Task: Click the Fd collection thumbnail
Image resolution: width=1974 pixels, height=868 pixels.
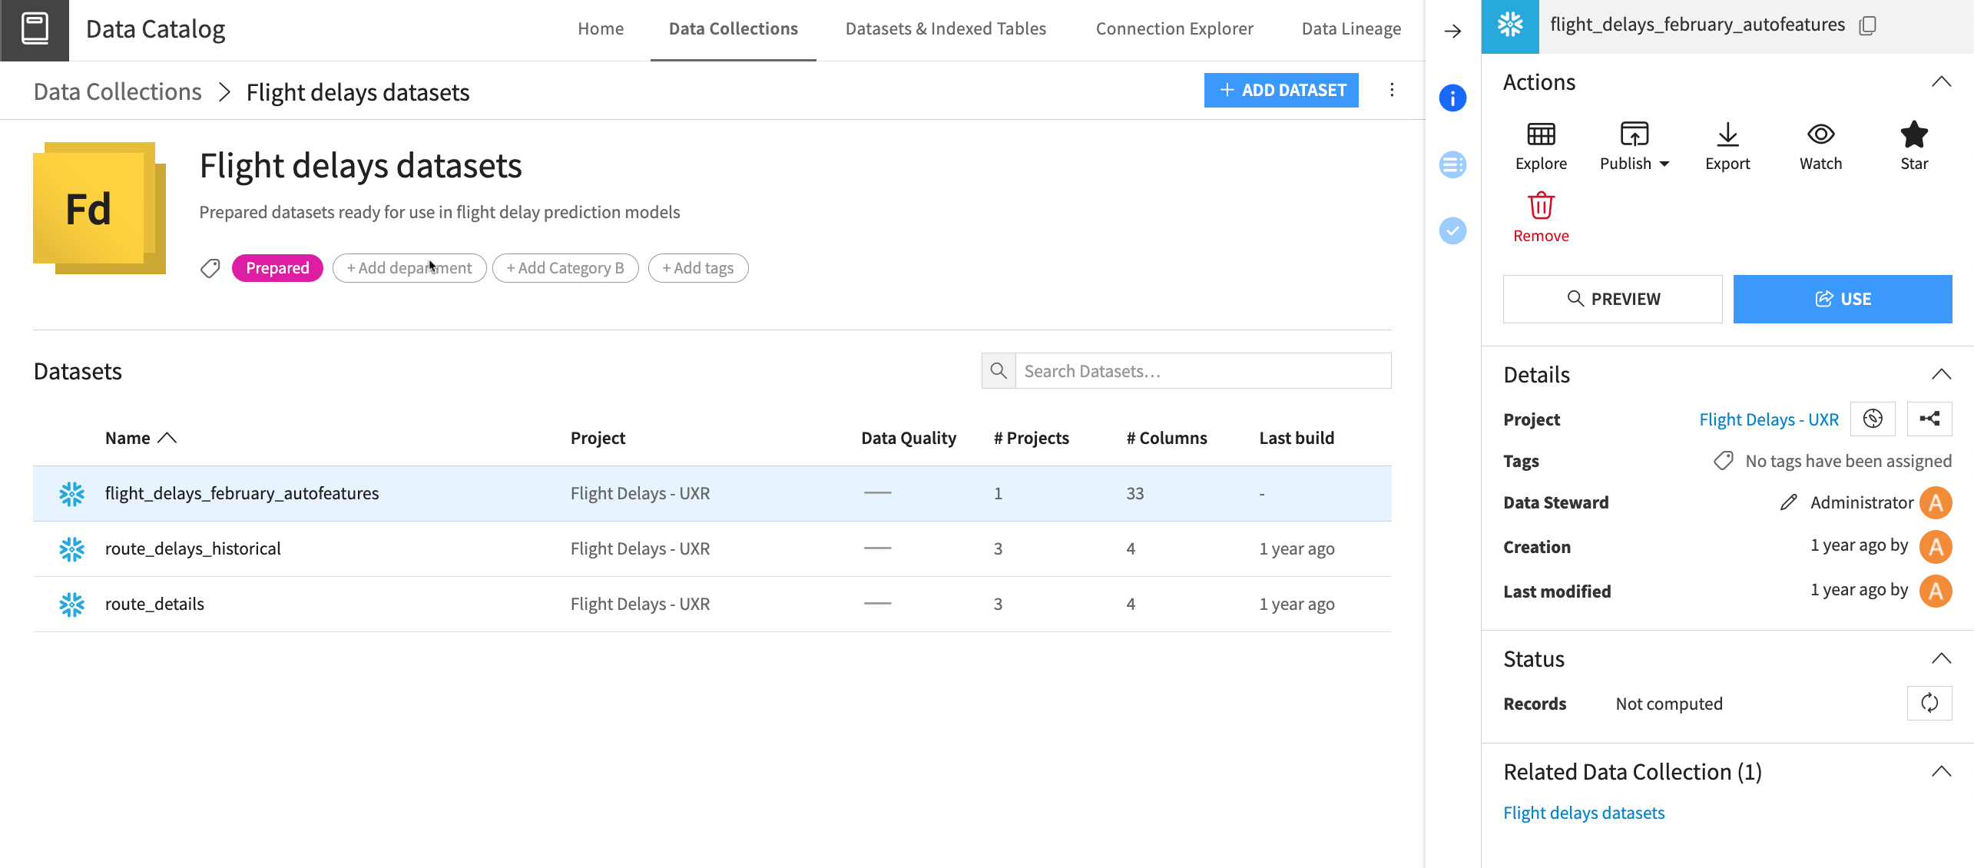Action: tap(99, 208)
